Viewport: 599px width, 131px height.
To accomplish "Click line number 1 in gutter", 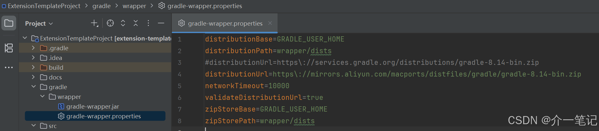I will tap(179, 39).
